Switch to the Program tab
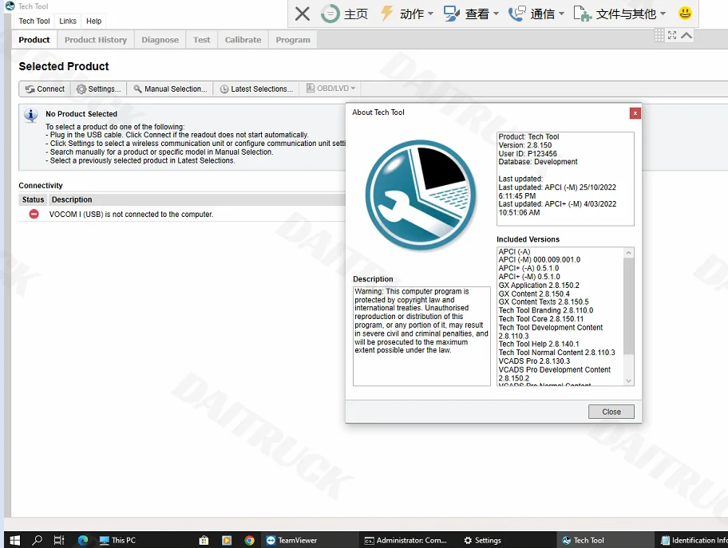 293,40
